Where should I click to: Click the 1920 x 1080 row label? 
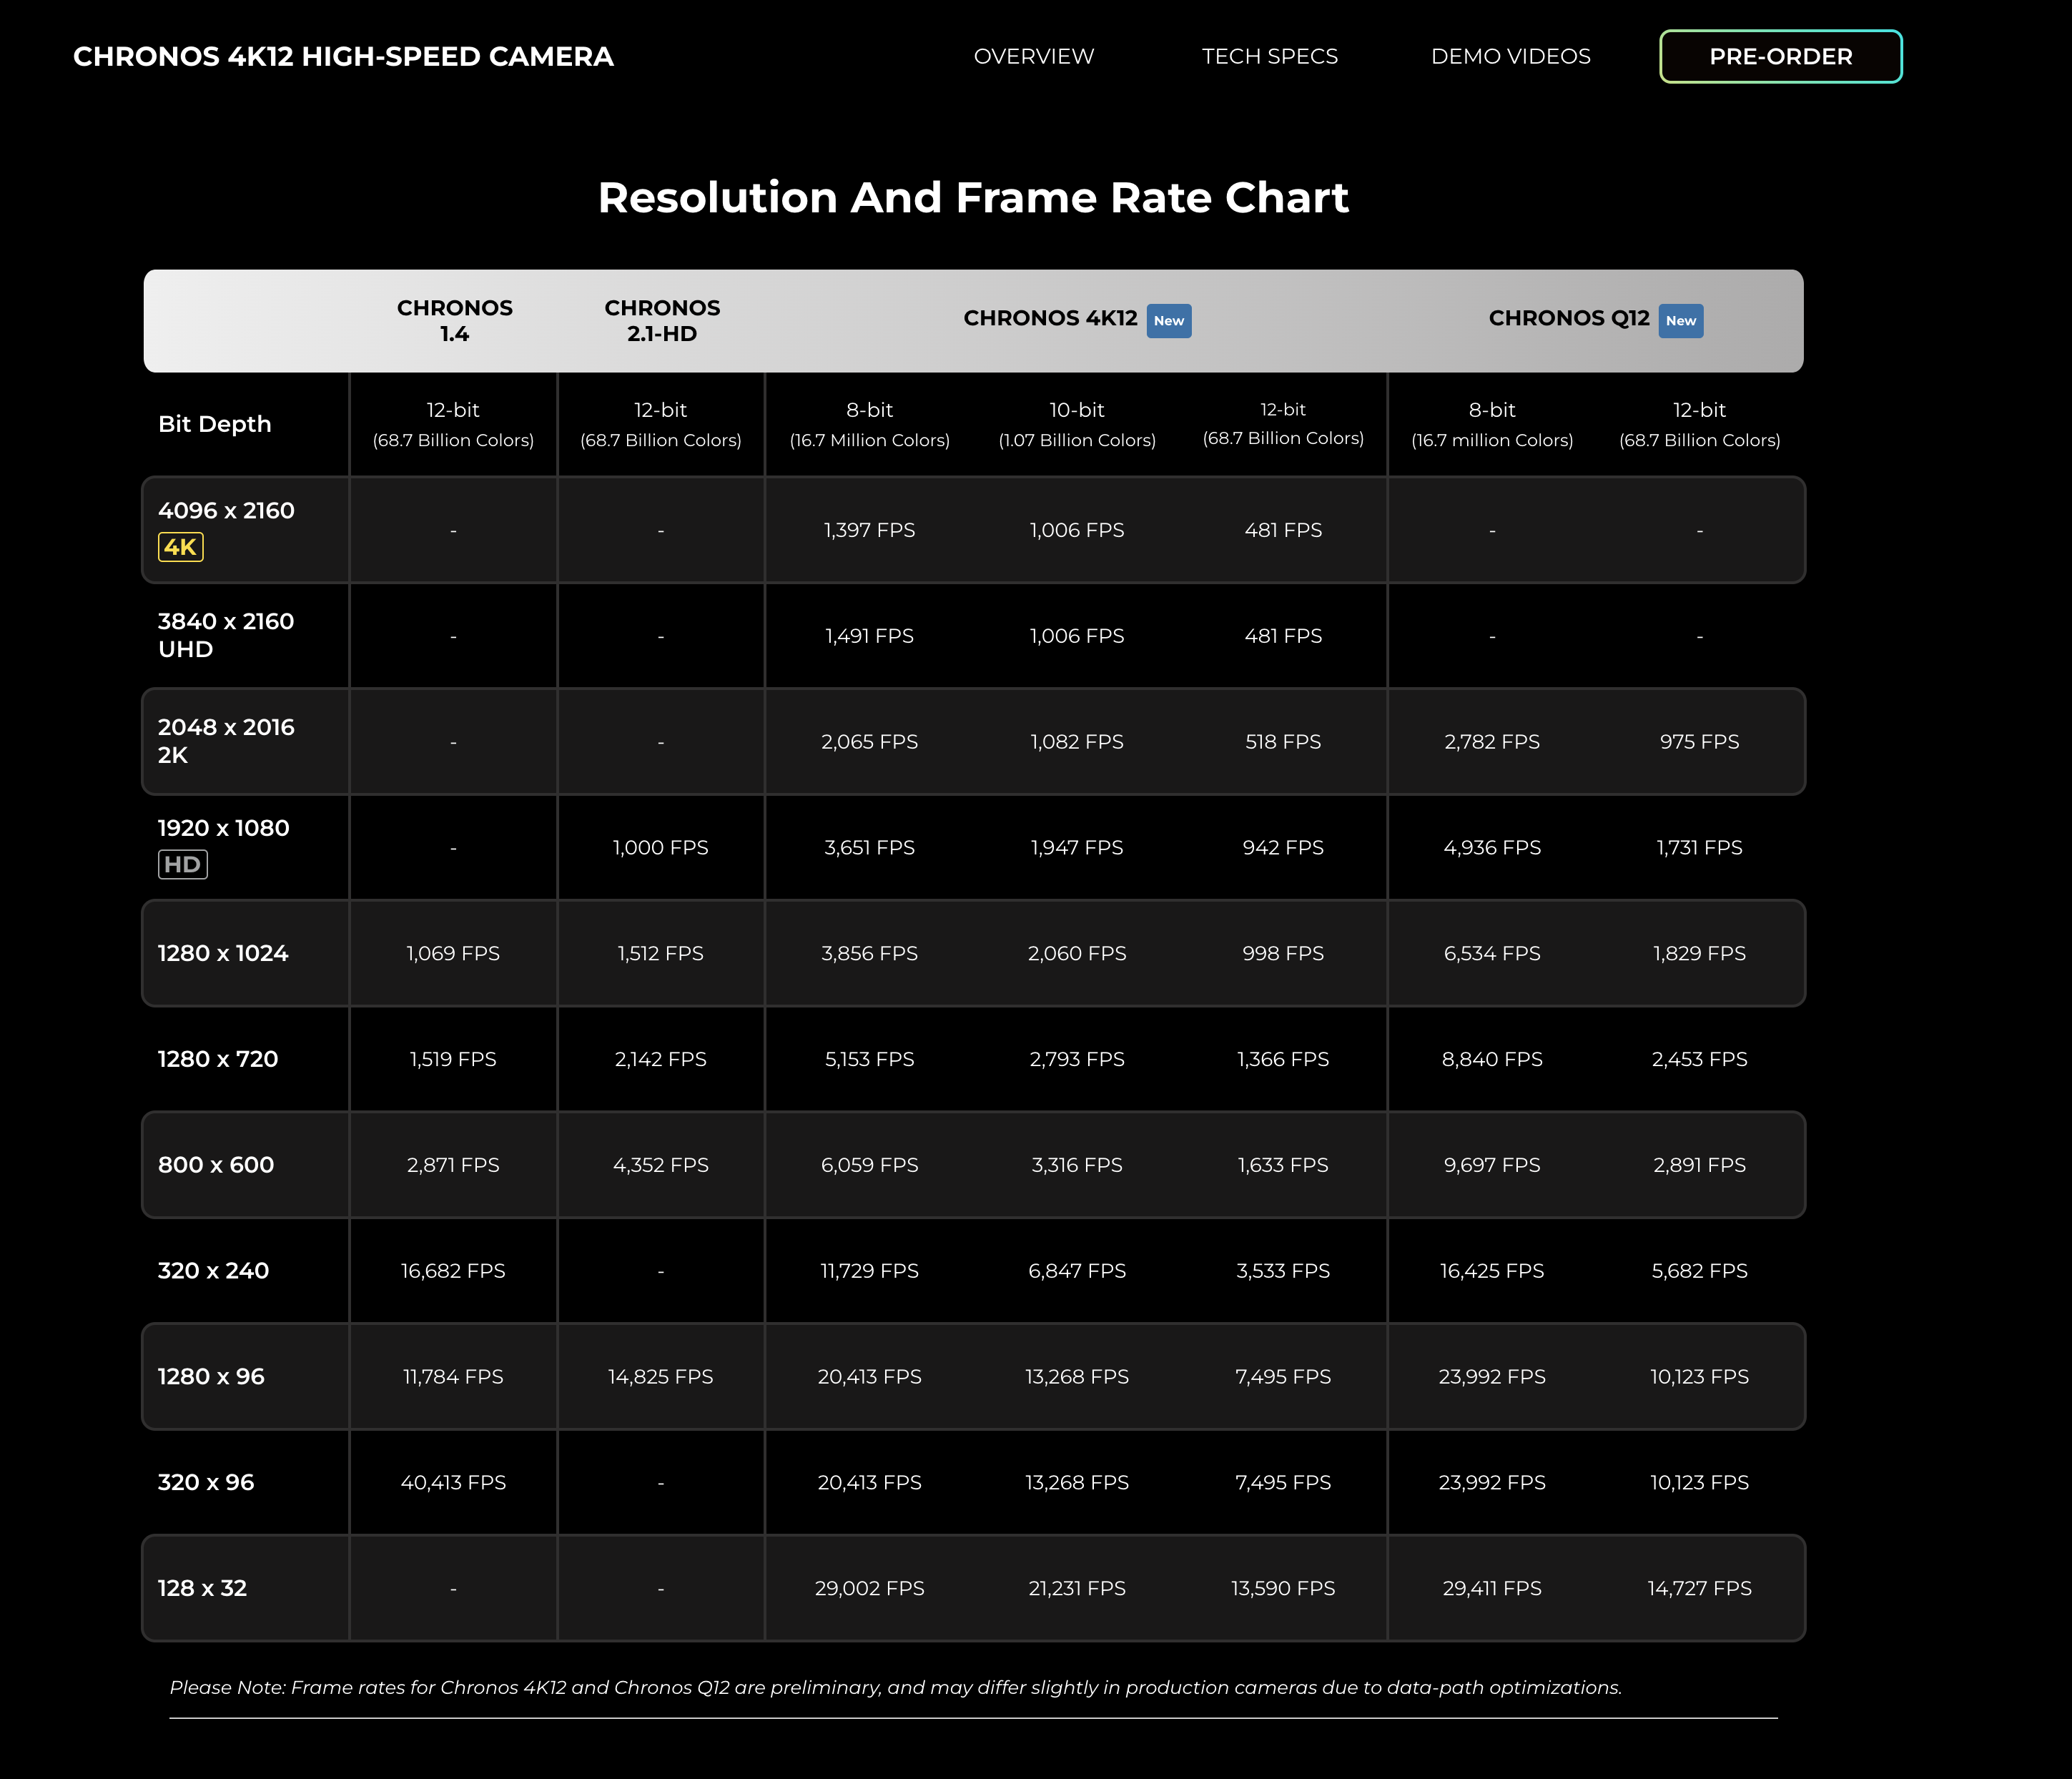pos(223,828)
